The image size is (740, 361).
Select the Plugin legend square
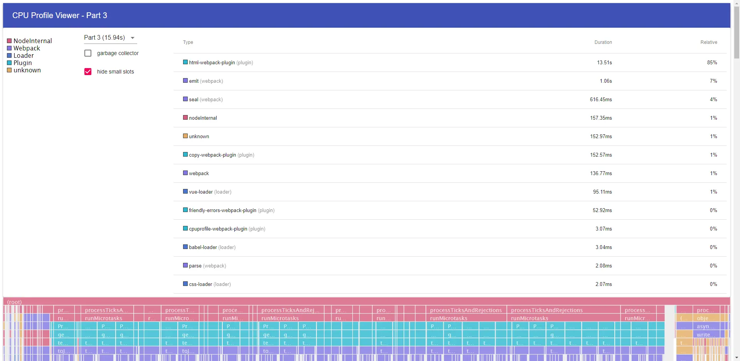tap(9, 62)
